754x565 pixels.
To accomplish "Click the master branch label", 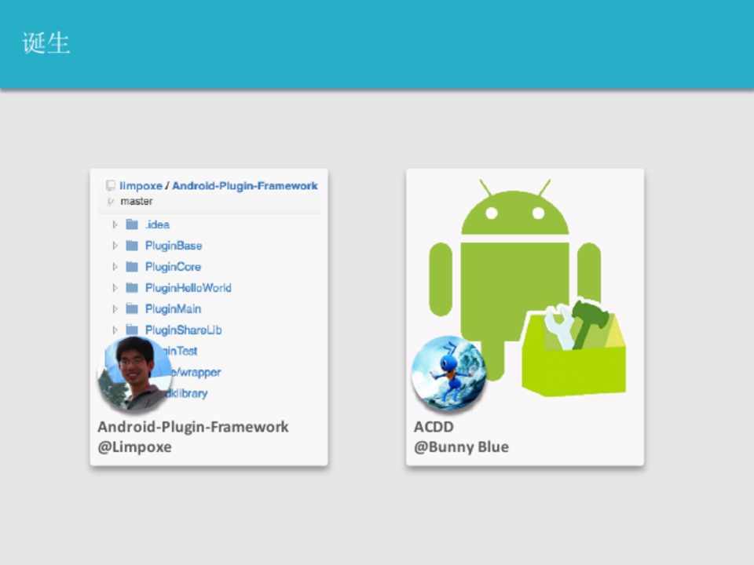I will (137, 202).
